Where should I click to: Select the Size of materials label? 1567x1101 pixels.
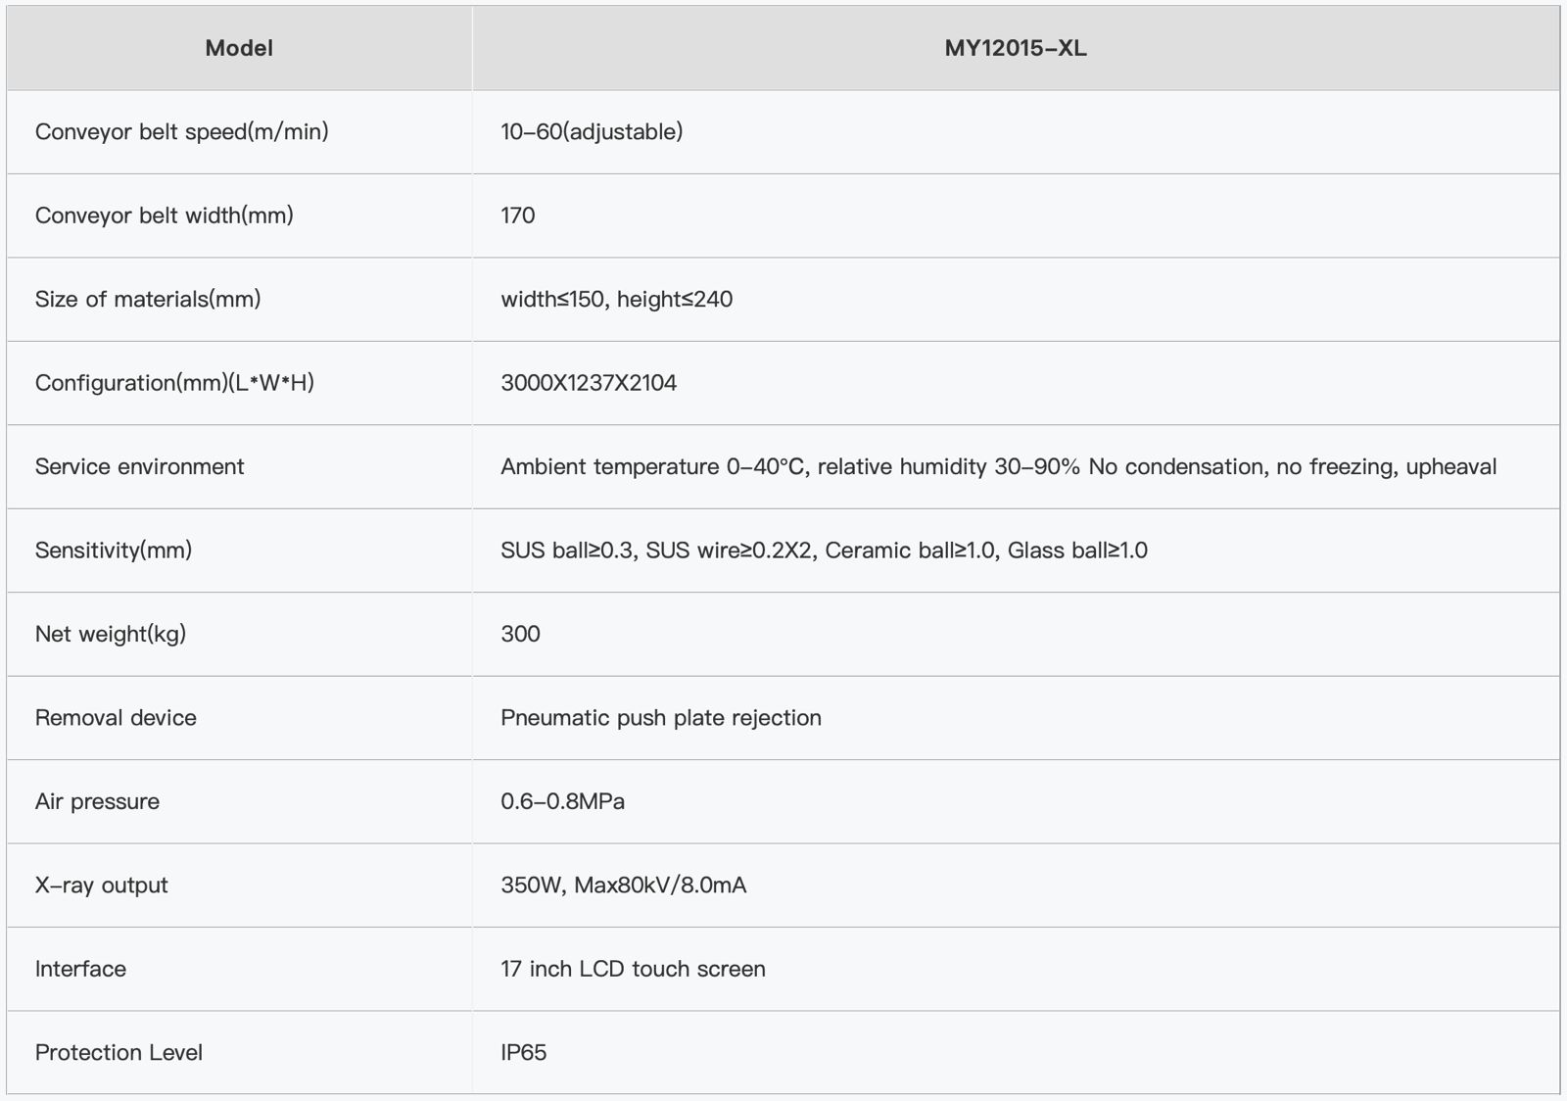click(x=148, y=299)
